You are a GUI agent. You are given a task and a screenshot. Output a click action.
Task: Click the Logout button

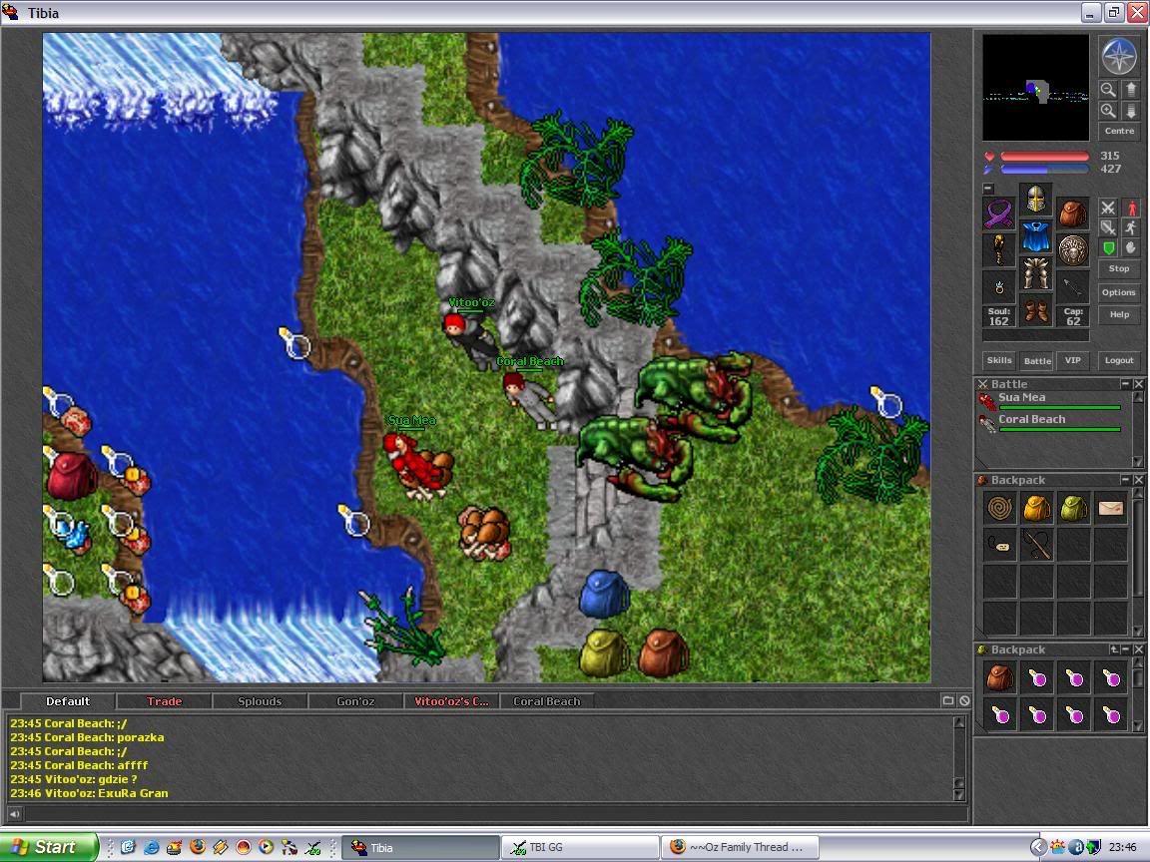[x=1119, y=360]
